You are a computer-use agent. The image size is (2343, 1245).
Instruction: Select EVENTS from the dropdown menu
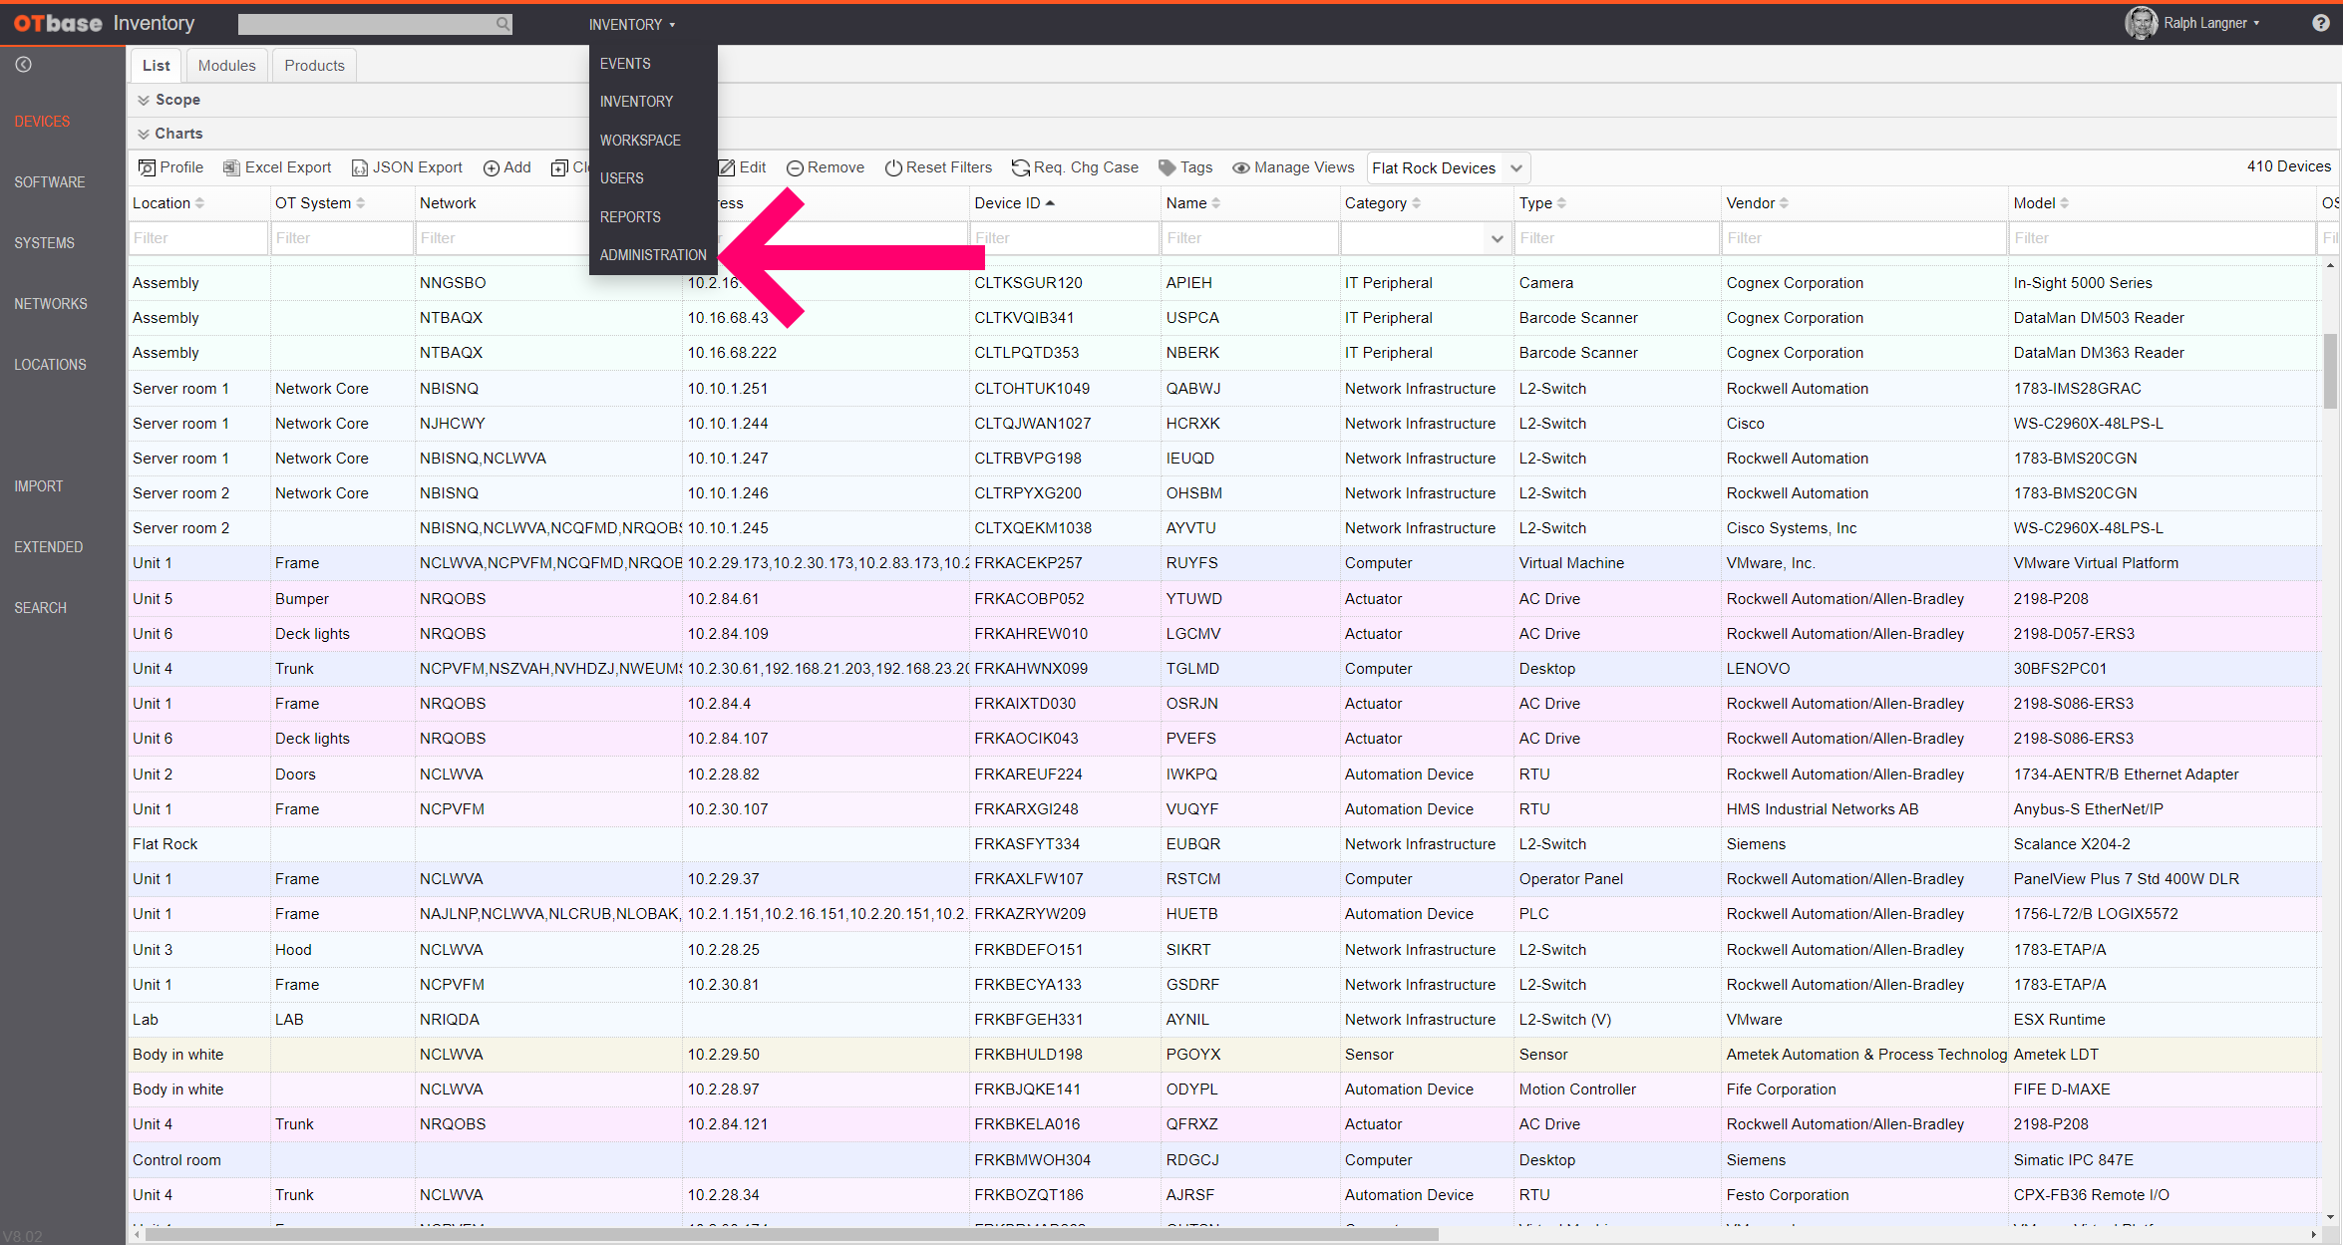(625, 64)
